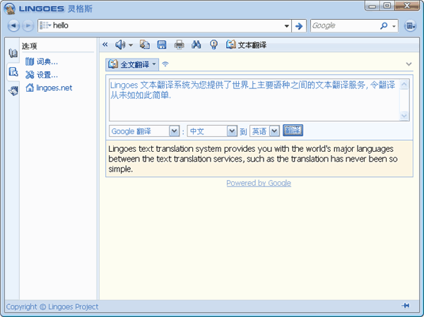The image size is (424, 317).
Task: Open the 设置... settings option
Action: (42, 75)
